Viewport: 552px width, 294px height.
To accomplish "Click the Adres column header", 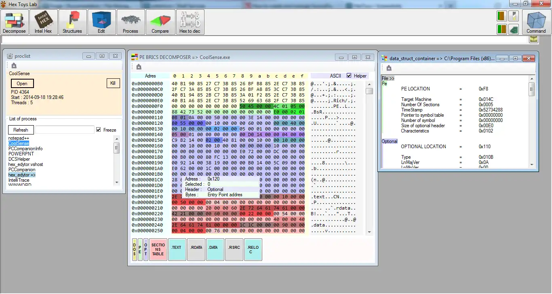I will click(x=150, y=76).
